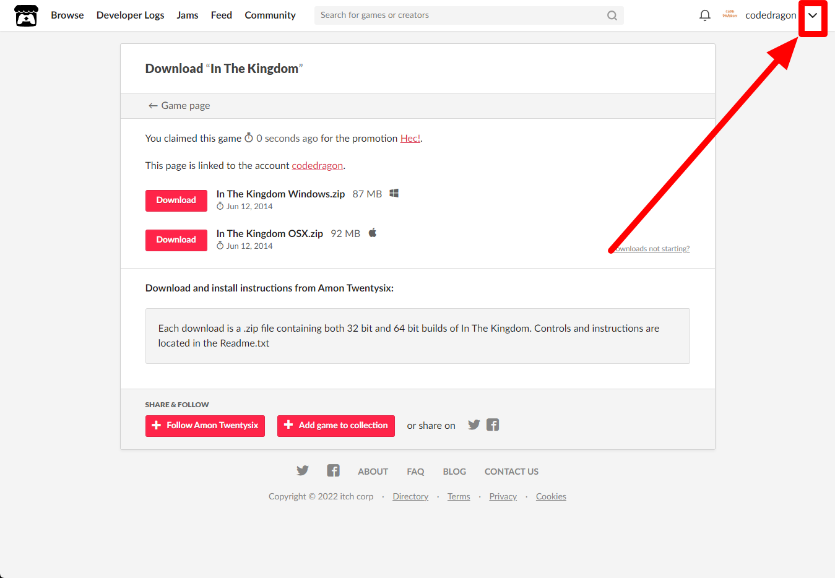835x578 pixels.
Task: Open the Jams page
Action: [x=188, y=15]
